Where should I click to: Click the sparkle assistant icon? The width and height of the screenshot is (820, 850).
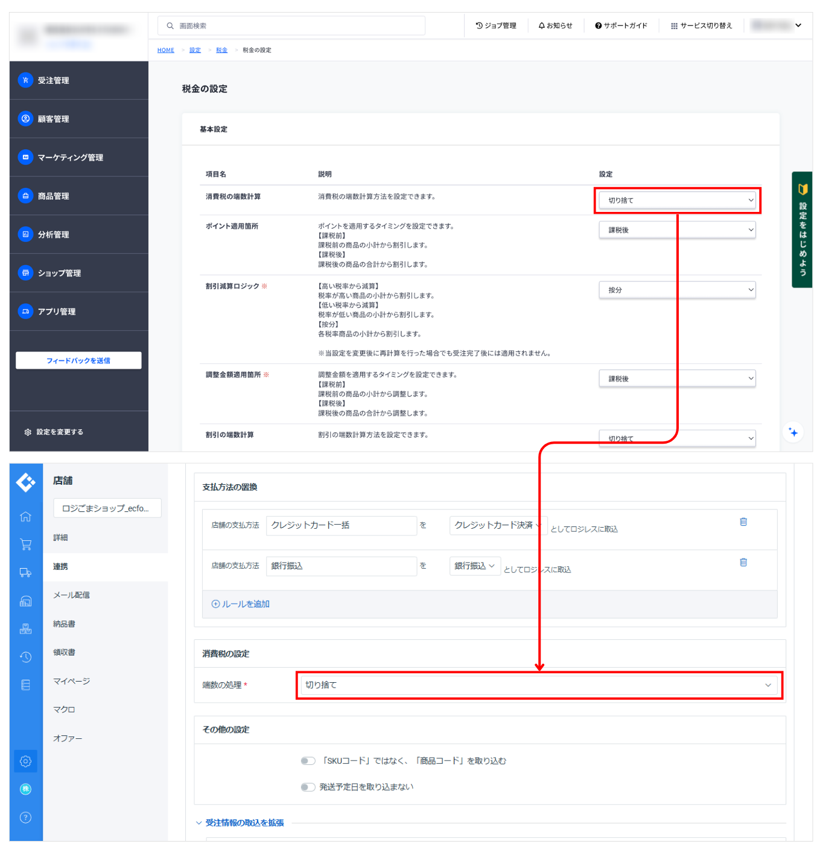pos(793,432)
